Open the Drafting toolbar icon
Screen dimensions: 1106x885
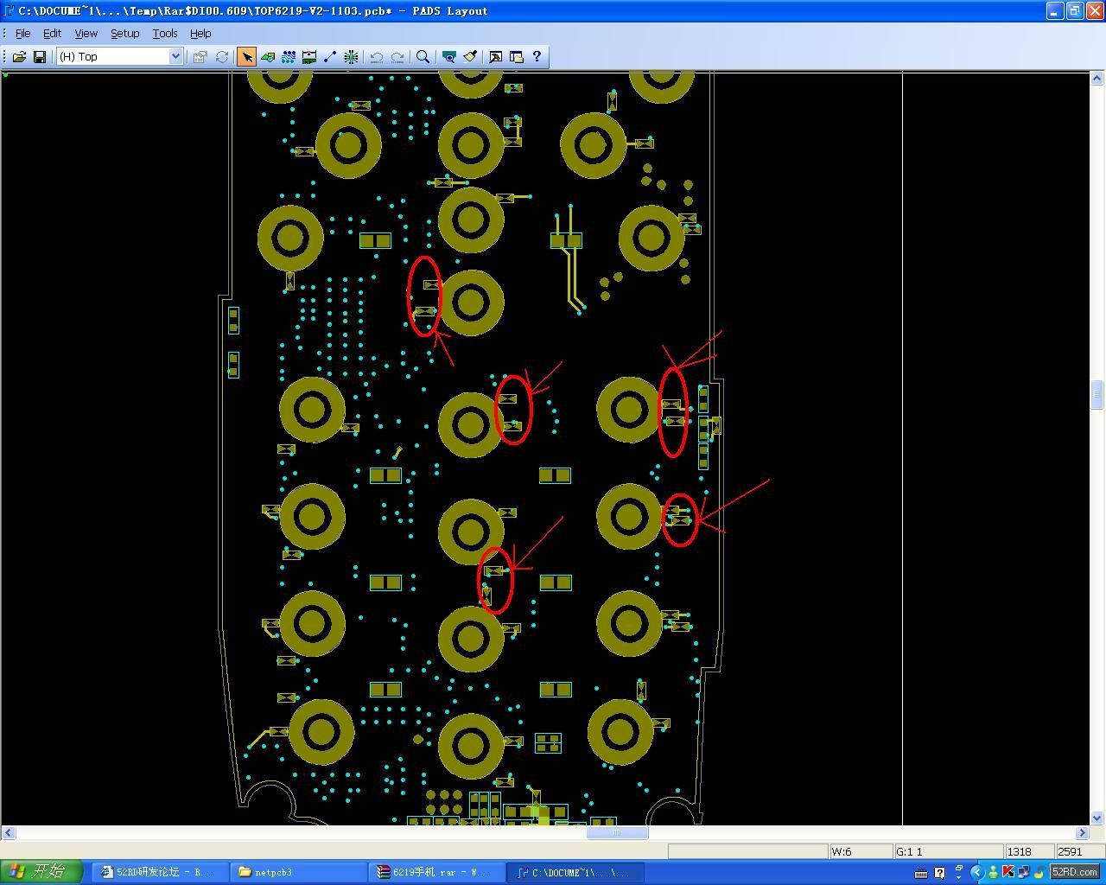[x=268, y=57]
